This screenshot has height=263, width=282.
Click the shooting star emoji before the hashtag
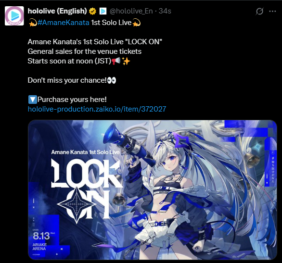33,23
